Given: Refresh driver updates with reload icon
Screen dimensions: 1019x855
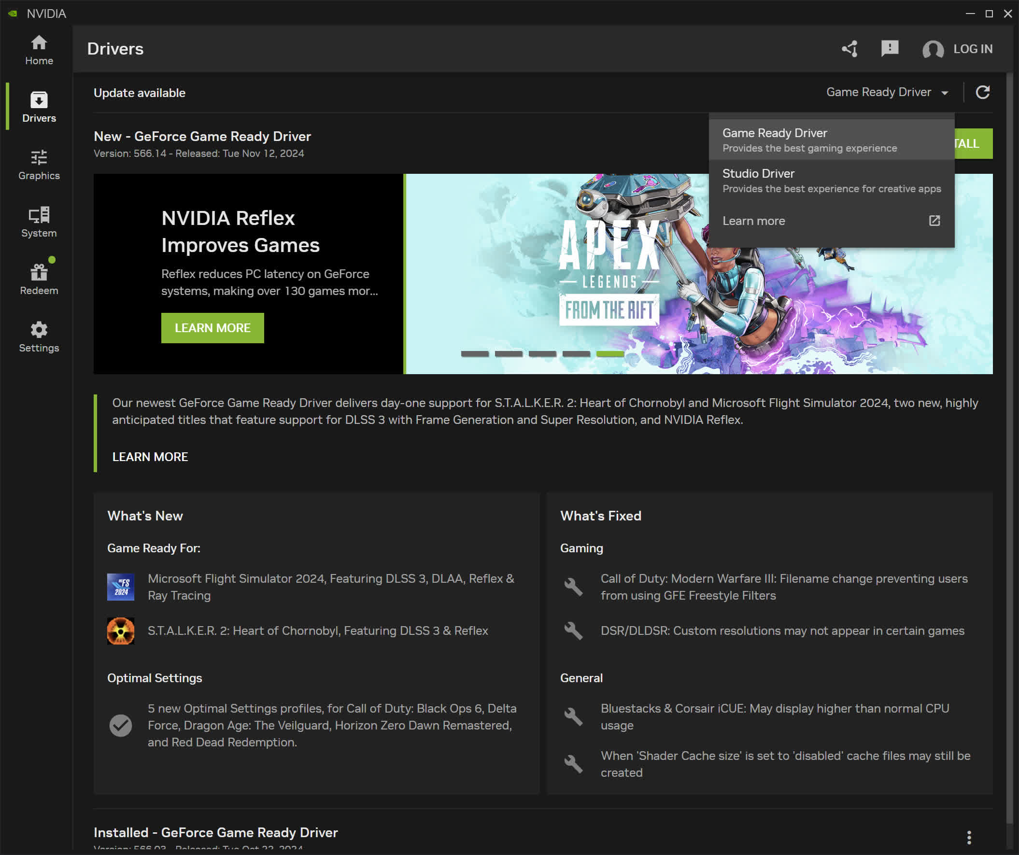Looking at the screenshot, I should (982, 92).
